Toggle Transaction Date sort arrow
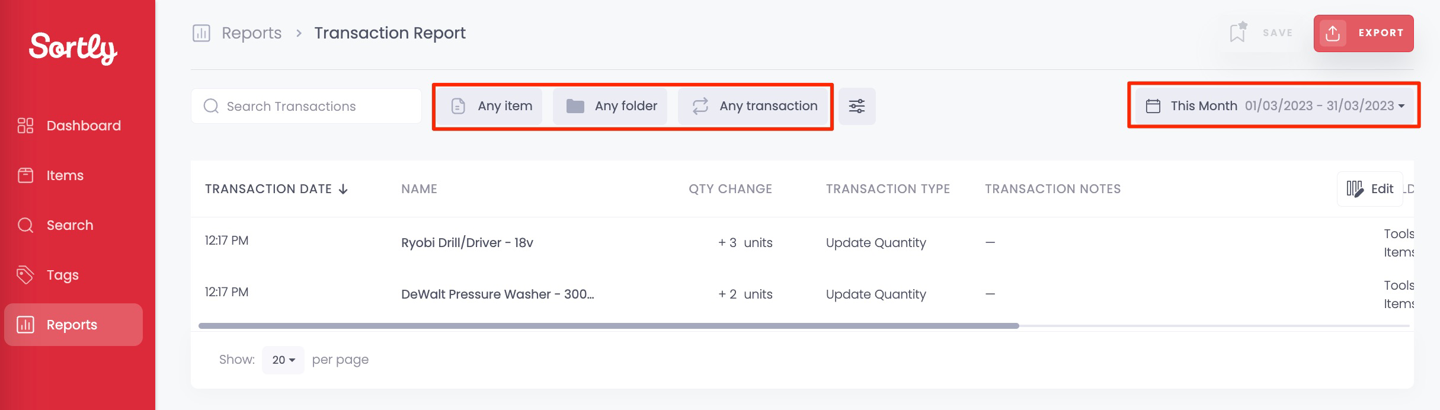This screenshot has height=410, width=1440. click(x=343, y=189)
